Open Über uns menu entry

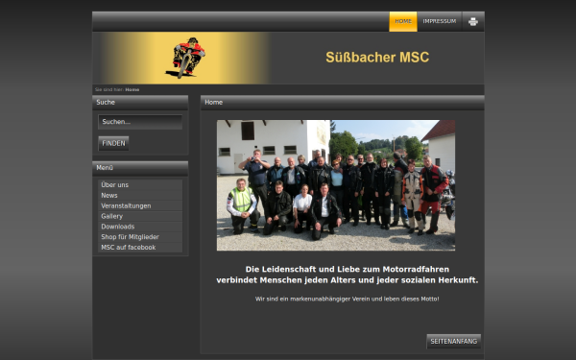pyautogui.click(x=140, y=184)
